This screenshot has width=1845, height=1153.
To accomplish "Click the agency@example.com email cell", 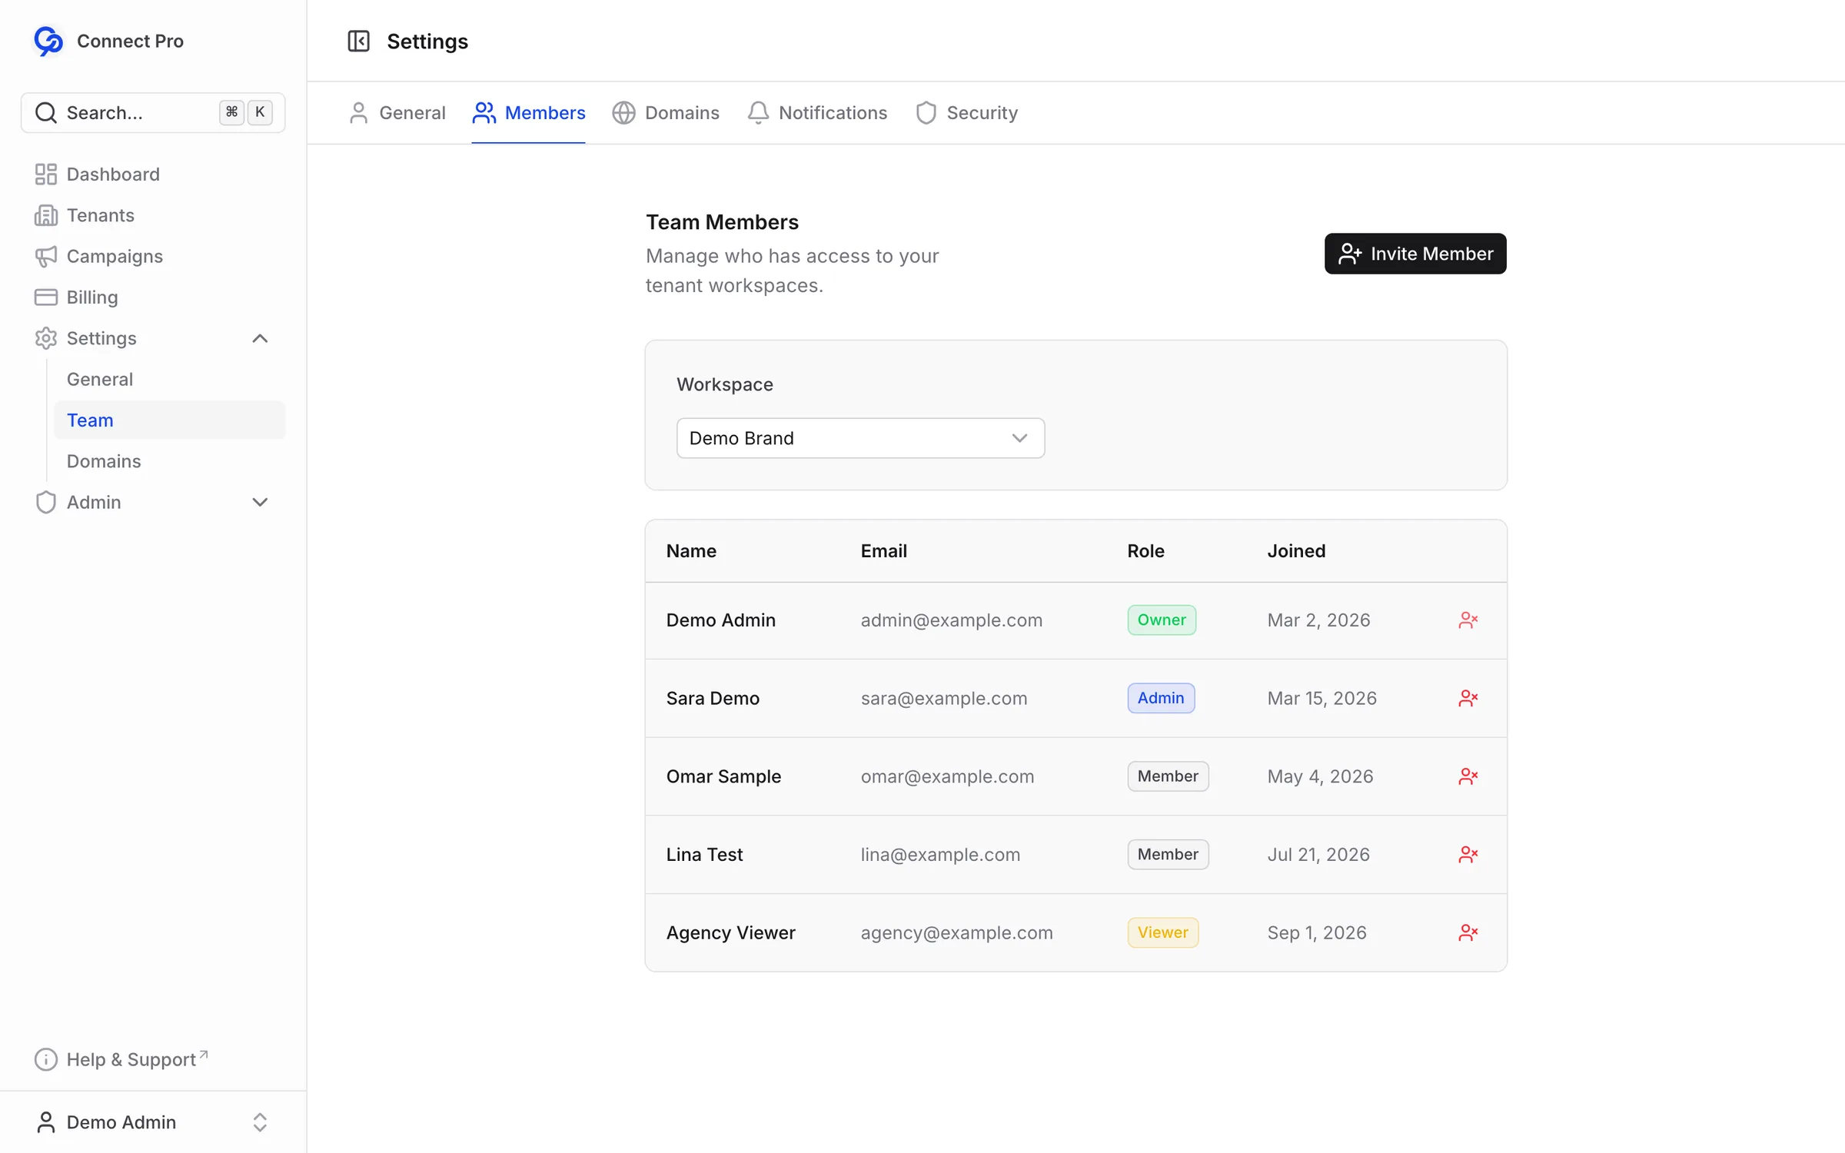I will (957, 932).
